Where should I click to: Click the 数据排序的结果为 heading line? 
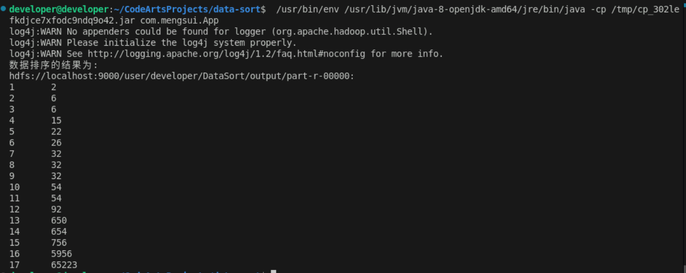[x=54, y=65]
